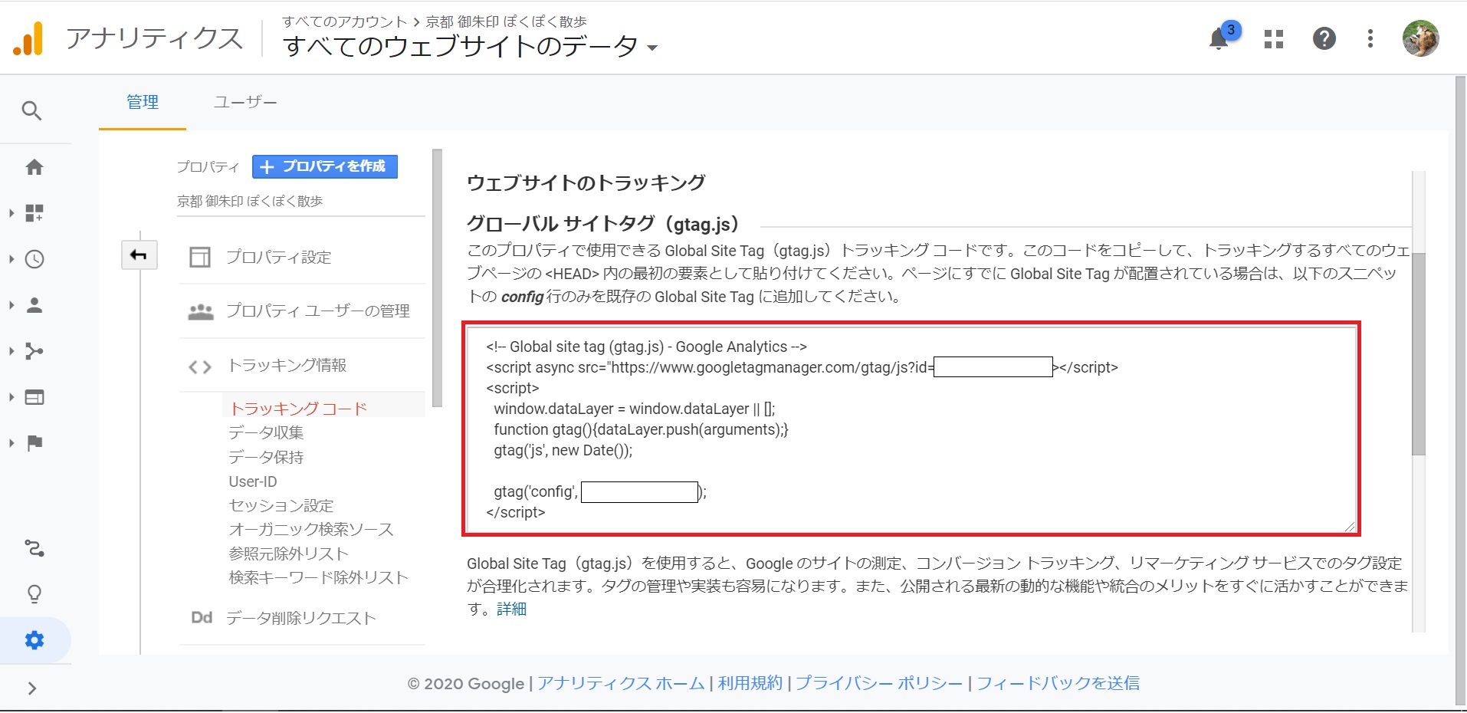Select 参照元除外リスト item
The height and width of the screenshot is (713, 1467).
point(288,554)
